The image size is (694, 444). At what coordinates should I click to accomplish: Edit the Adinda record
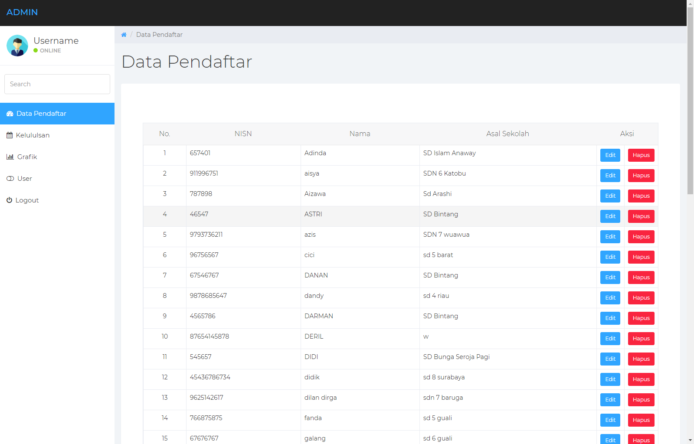610,155
